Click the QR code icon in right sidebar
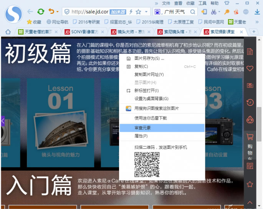263x209 pixels. click(x=250, y=166)
